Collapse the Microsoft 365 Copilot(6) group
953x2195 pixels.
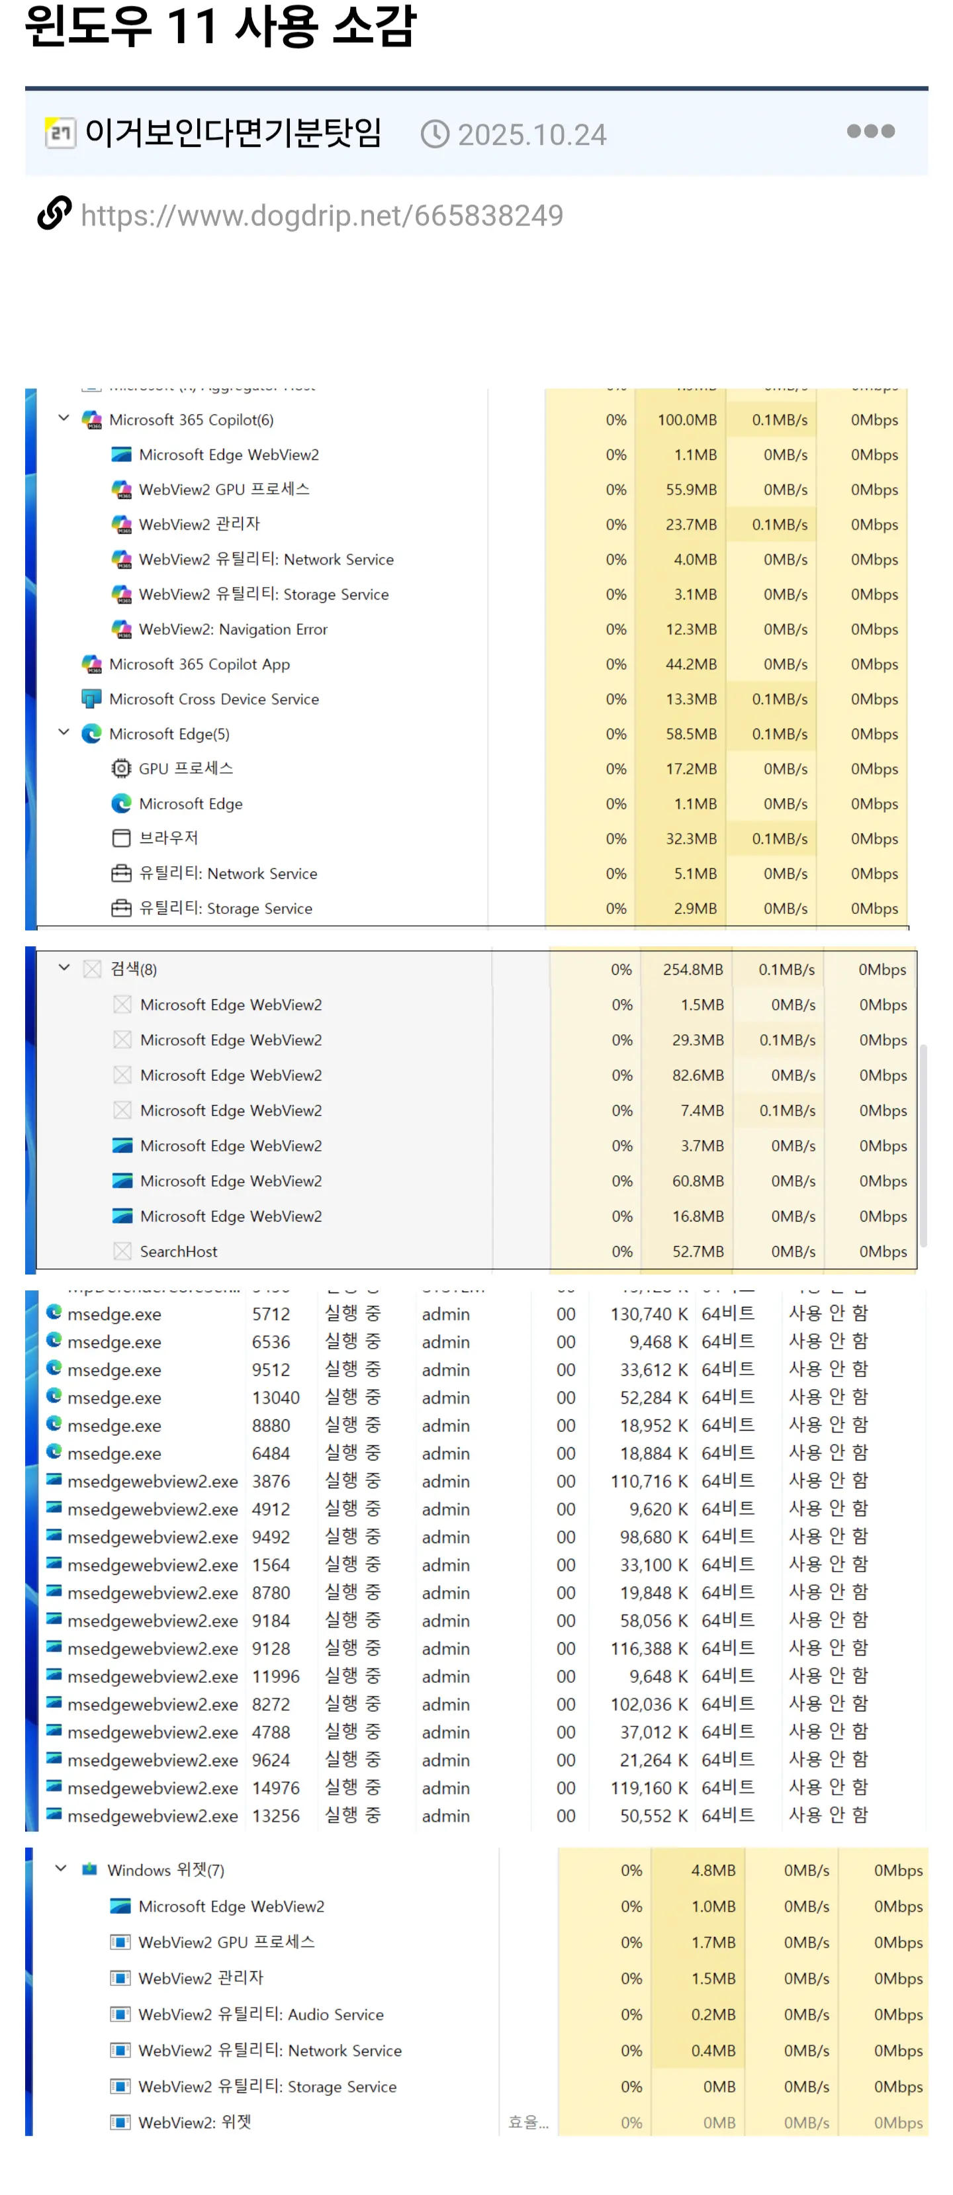pos(63,418)
